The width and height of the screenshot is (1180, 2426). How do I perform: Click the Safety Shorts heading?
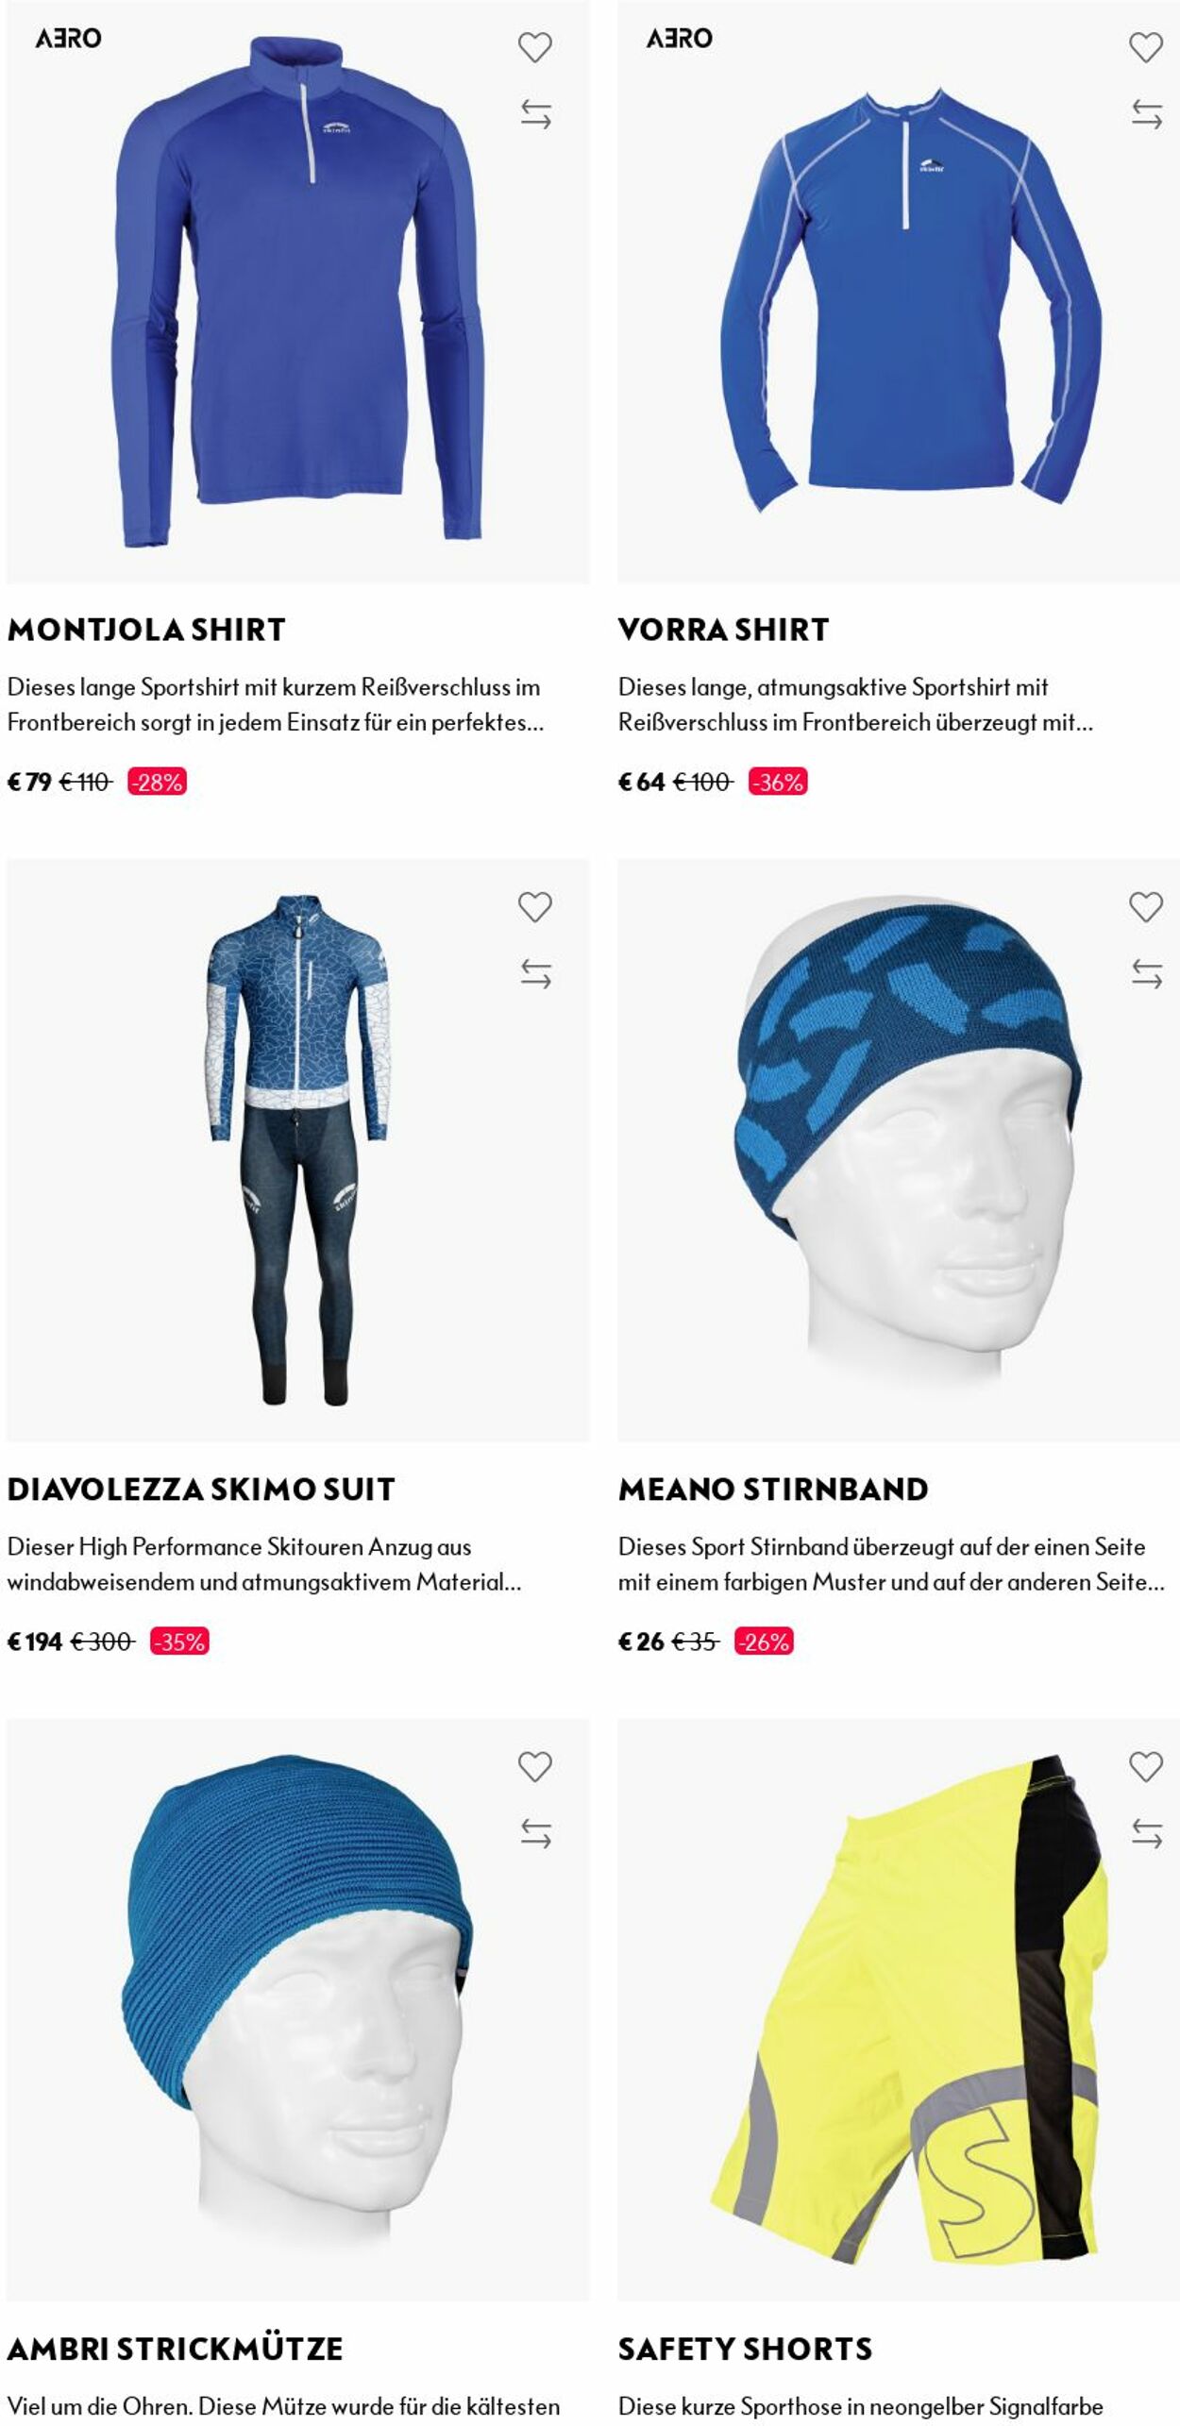click(745, 2349)
